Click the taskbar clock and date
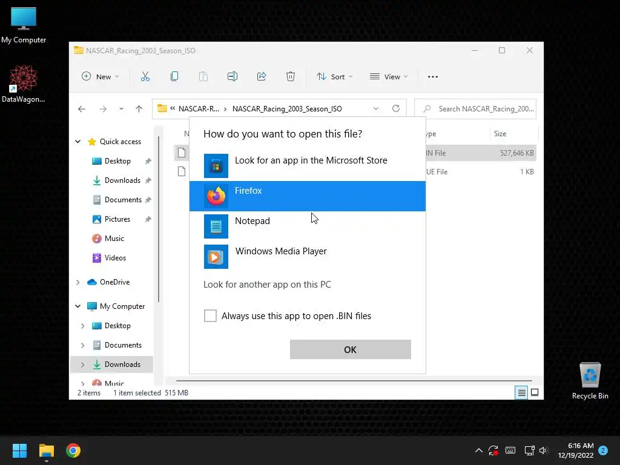Viewport: 620px width, 465px height. click(576, 450)
